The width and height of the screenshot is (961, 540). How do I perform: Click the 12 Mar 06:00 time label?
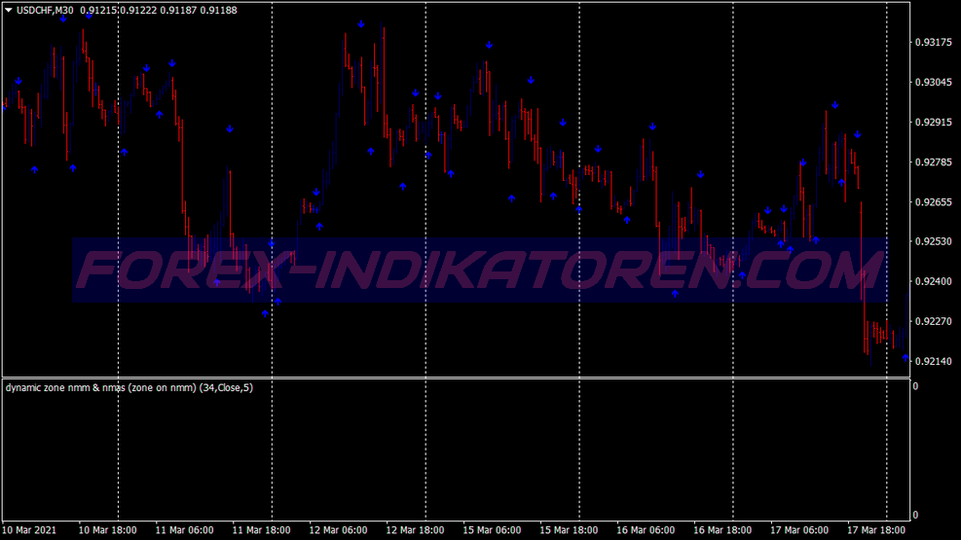coord(338,530)
